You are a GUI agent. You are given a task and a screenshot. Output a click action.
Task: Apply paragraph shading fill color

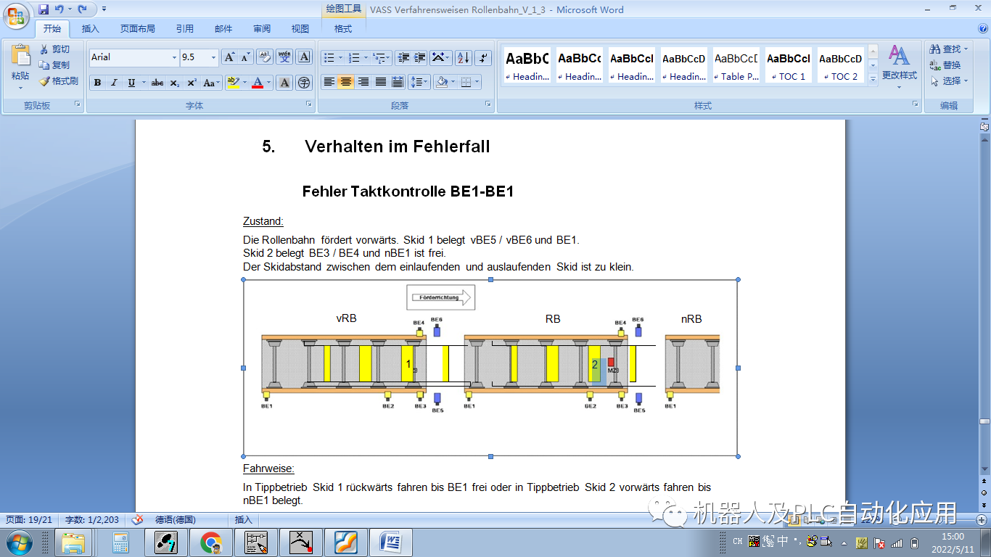(440, 82)
